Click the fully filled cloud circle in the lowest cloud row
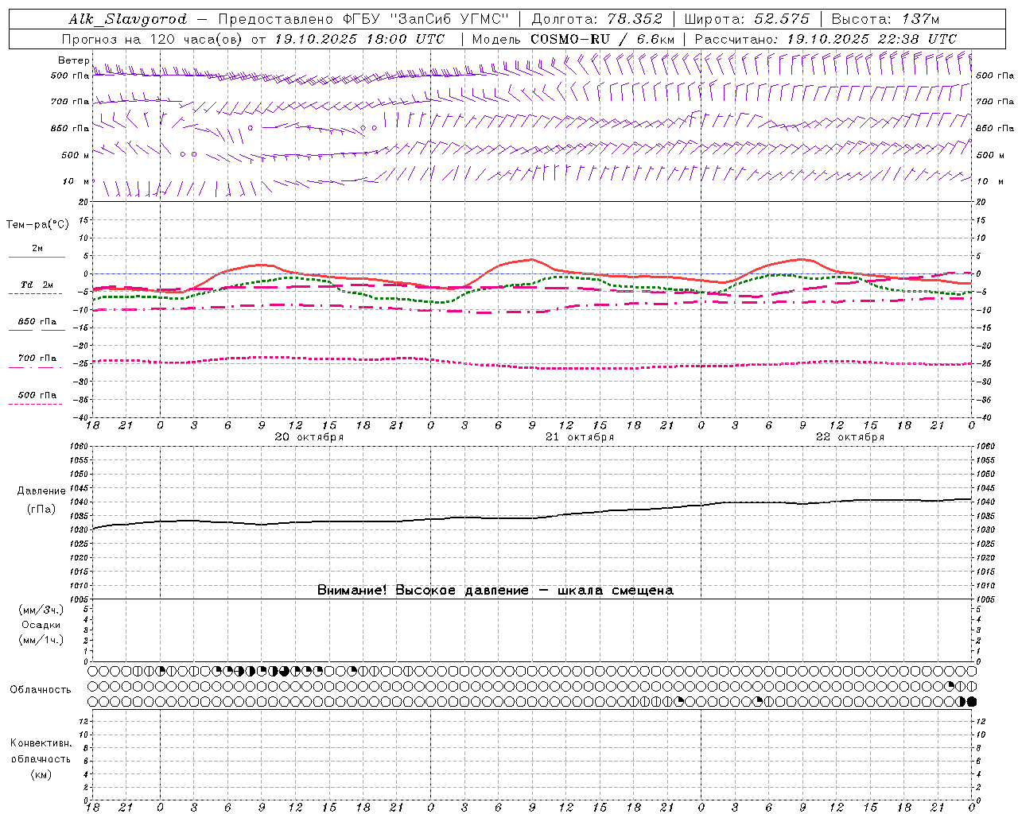1018x814 pixels. (972, 701)
